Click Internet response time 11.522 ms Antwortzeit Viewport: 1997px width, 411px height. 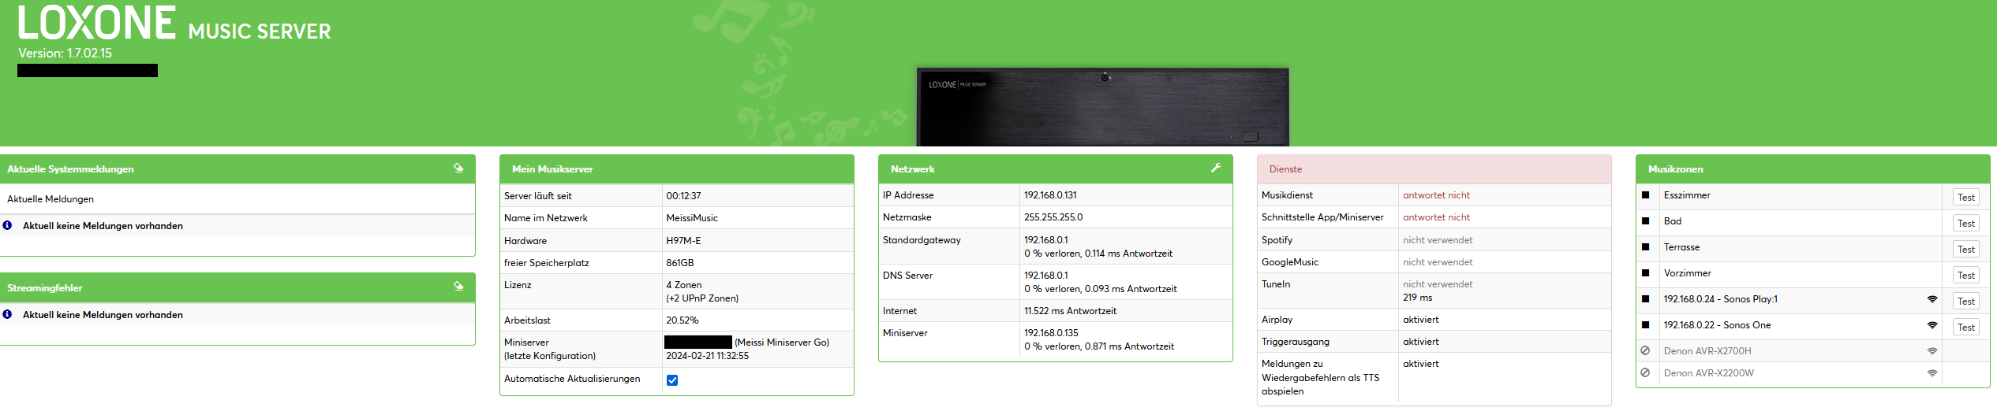1070,311
